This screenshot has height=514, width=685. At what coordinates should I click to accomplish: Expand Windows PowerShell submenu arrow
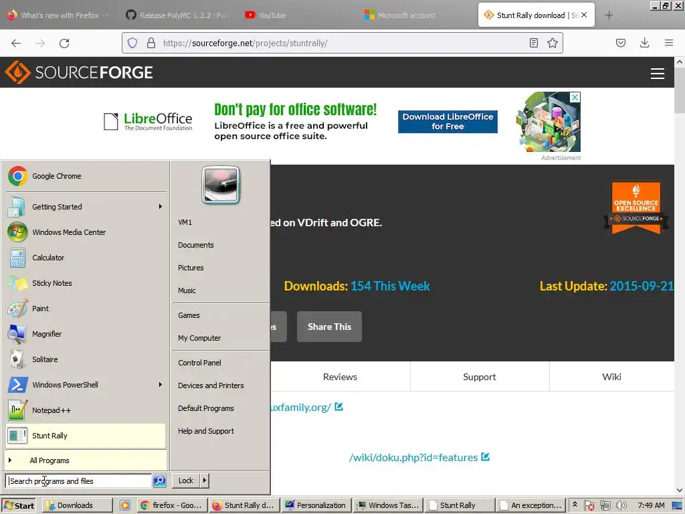161,385
